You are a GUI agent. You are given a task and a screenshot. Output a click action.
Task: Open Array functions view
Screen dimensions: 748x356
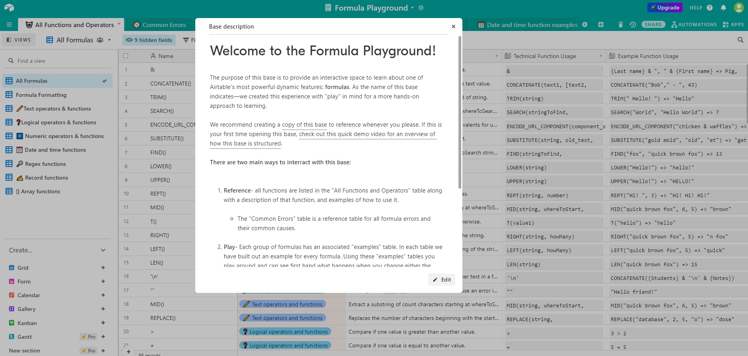(57, 191)
